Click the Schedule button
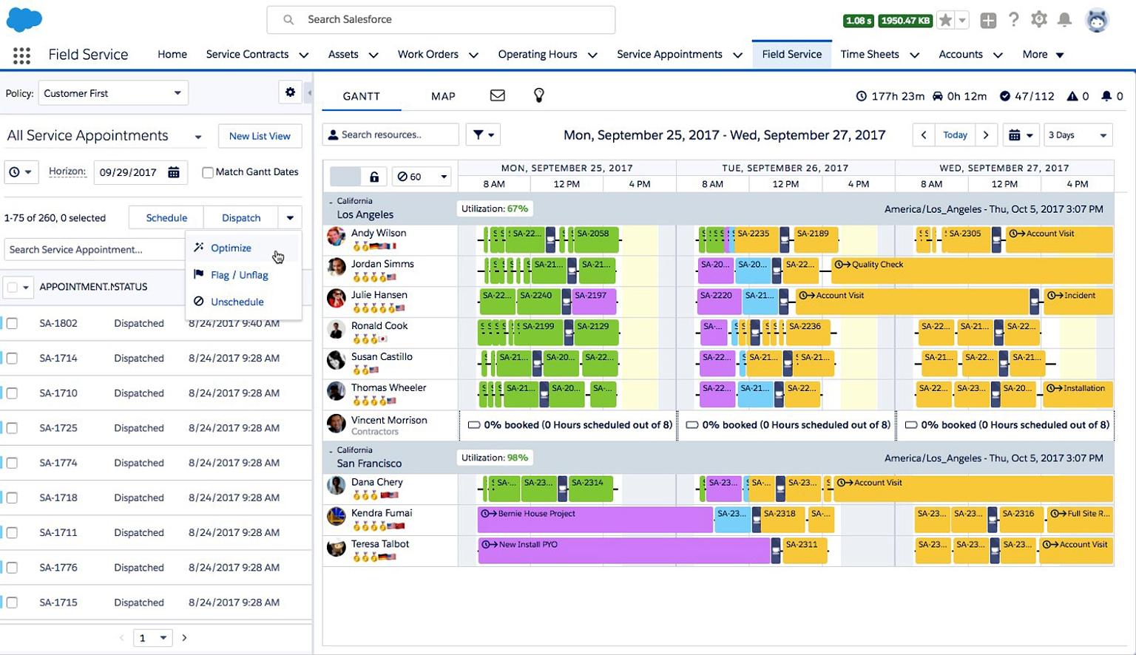The image size is (1136, 655). point(166,217)
